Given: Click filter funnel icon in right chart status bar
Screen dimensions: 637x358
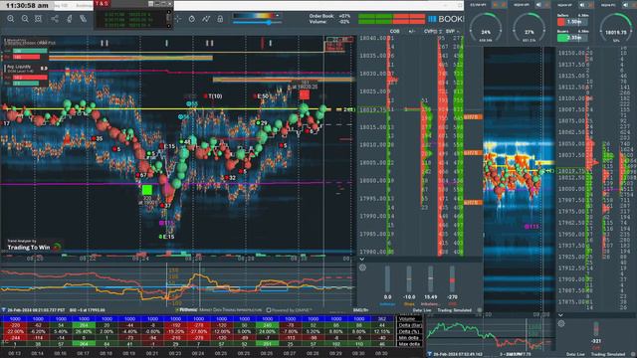Looking at the screenshot, I should point(430,354).
